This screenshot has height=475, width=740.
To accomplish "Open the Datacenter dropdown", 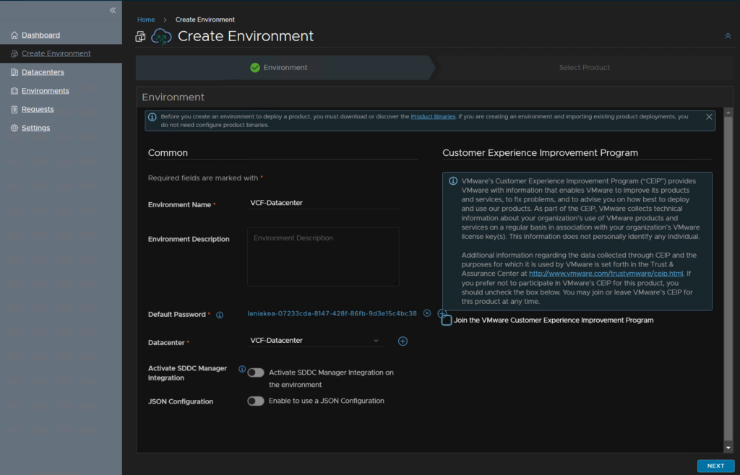I will point(316,341).
